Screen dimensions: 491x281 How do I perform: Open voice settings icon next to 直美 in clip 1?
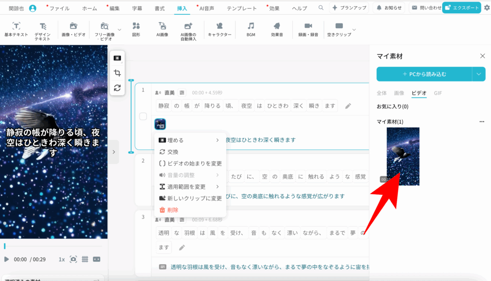point(182,93)
